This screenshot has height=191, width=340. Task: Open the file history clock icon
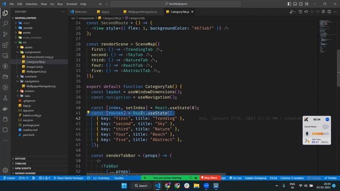pyautogui.click(x=300, y=12)
